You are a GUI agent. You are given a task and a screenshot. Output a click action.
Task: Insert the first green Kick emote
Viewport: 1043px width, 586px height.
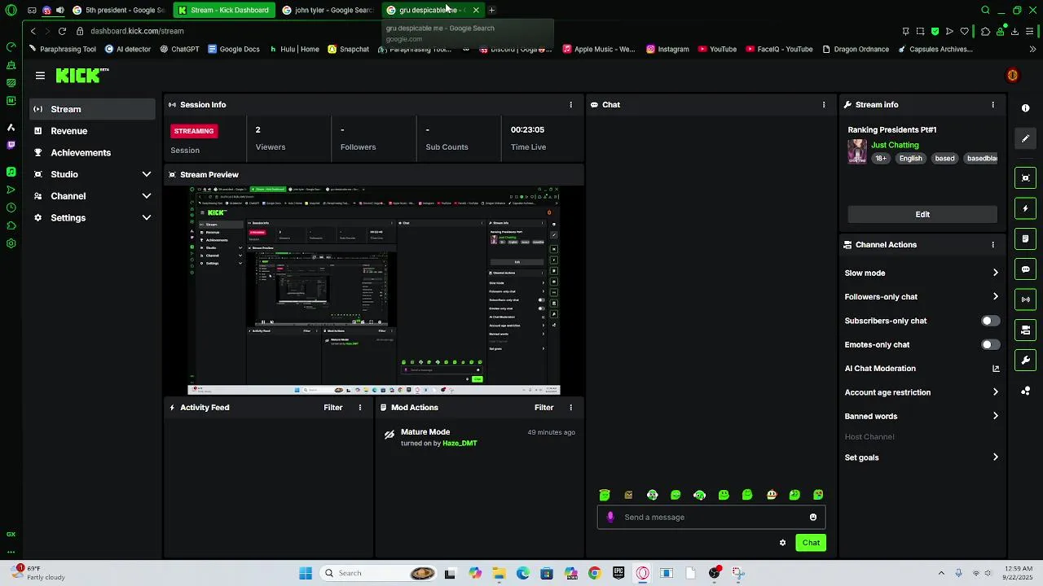coord(605,495)
